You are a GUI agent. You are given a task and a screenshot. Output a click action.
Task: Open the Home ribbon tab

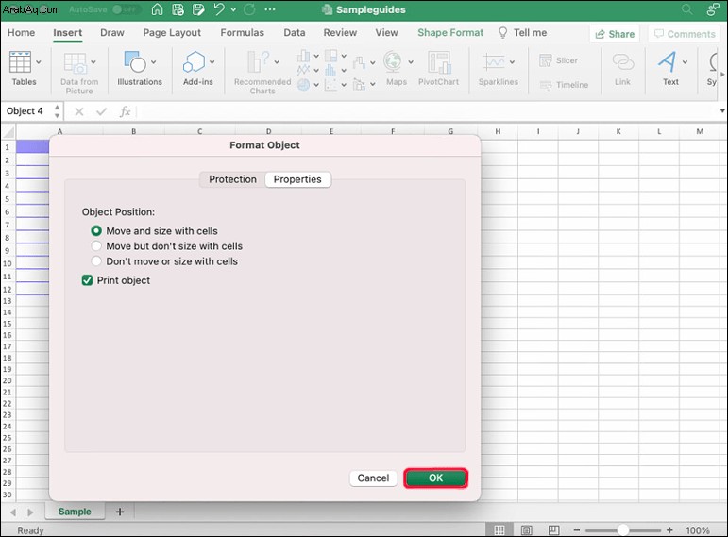pos(22,32)
